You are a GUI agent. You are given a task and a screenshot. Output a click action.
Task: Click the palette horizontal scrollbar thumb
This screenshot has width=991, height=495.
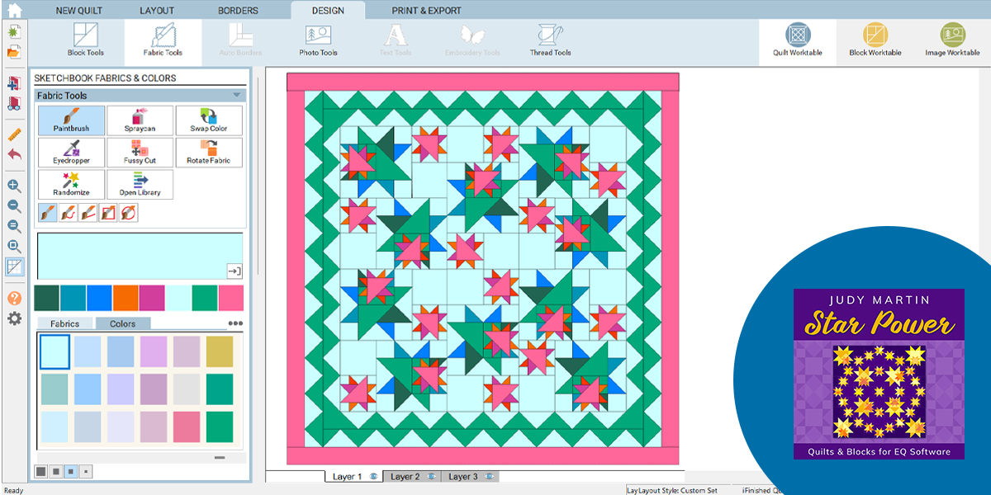tap(219, 457)
